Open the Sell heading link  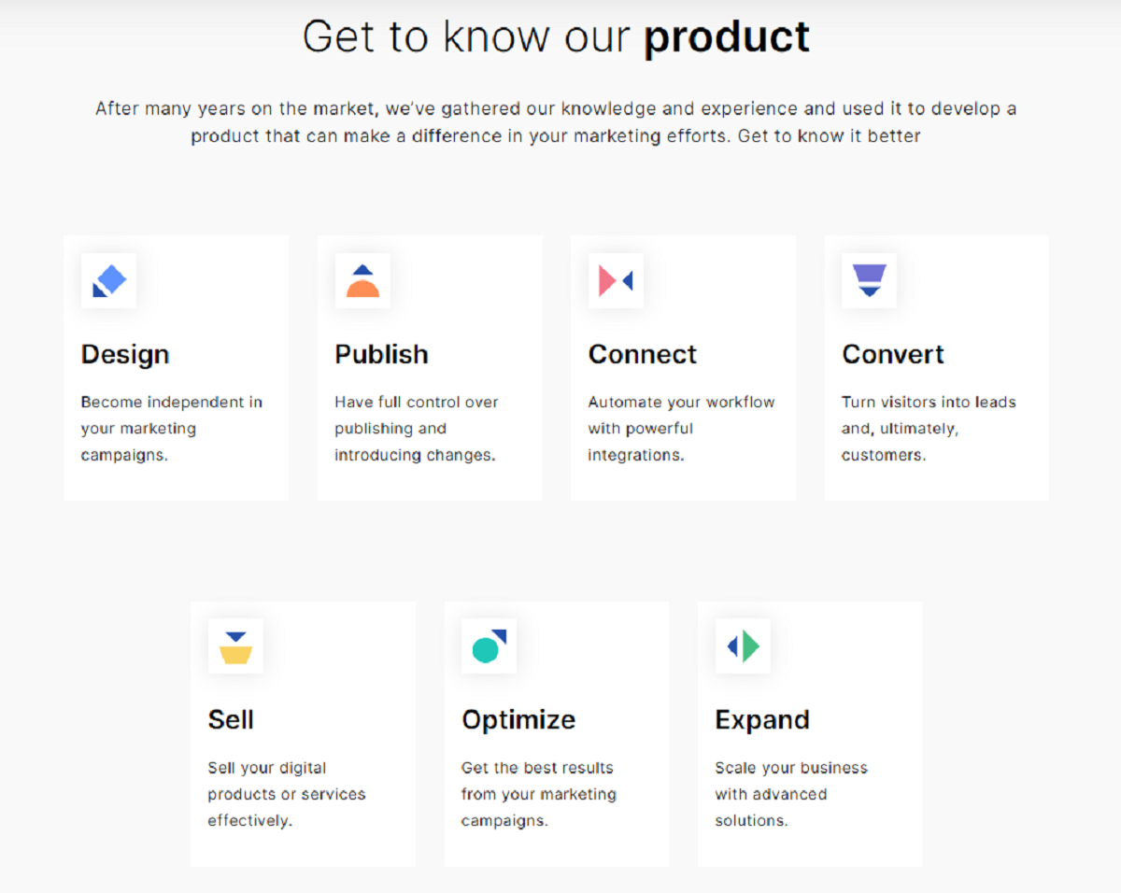tap(231, 720)
